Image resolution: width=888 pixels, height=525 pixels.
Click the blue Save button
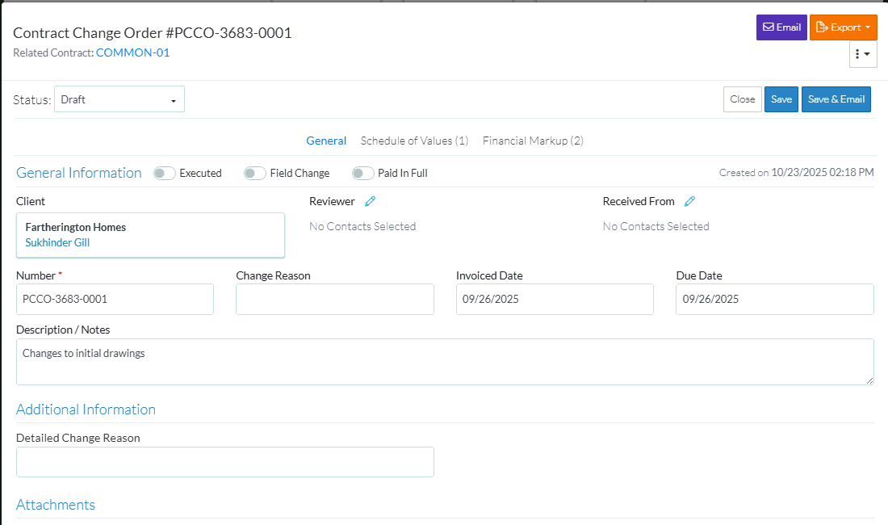[781, 99]
